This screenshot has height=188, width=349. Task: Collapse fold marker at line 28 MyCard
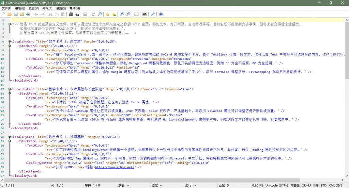pos(9,137)
